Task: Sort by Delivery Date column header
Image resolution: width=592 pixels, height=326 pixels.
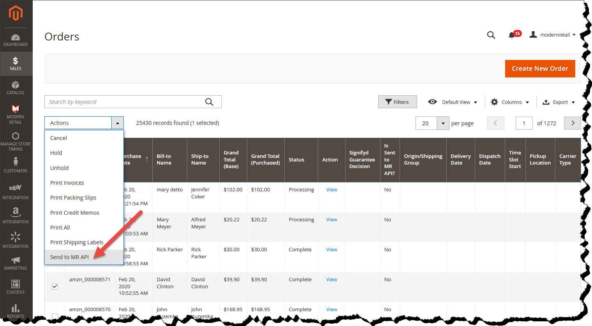Action: [x=461, y=159]
